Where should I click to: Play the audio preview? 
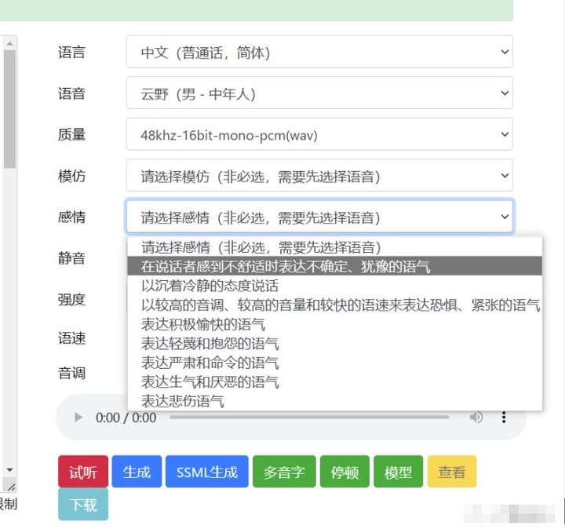click(x=78, y=418)
